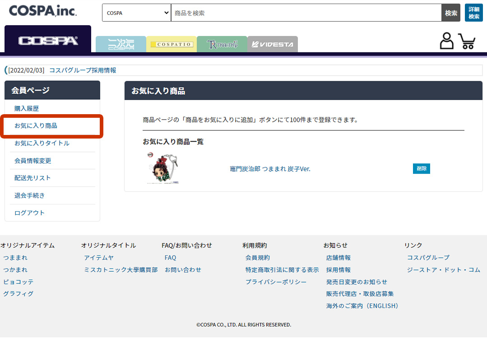Switch to the Nijigen COSPA brand tab
The height and width of the screenshot is (352, 487).
(x=121, y=44)
